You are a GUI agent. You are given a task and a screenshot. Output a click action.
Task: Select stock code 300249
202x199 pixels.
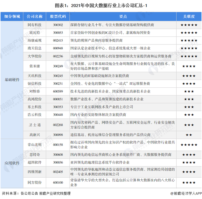58,66
